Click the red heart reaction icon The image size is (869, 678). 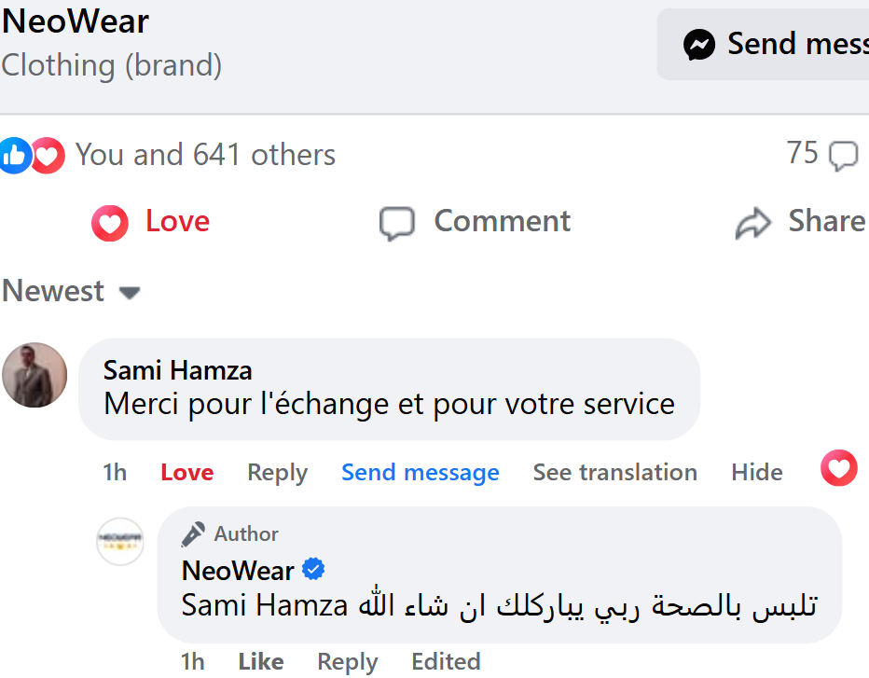pyautogui.click(x=48, y=156)
